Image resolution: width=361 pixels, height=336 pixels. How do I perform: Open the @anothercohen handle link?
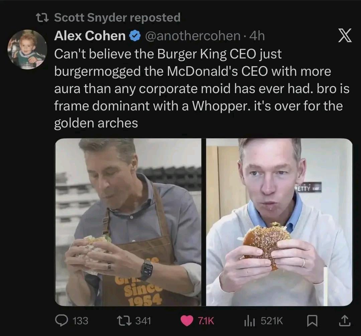192,36
